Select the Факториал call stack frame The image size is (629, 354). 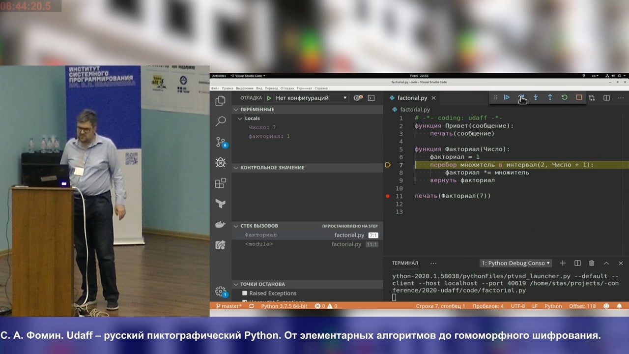pyautogui.click(x=307, y=235)
